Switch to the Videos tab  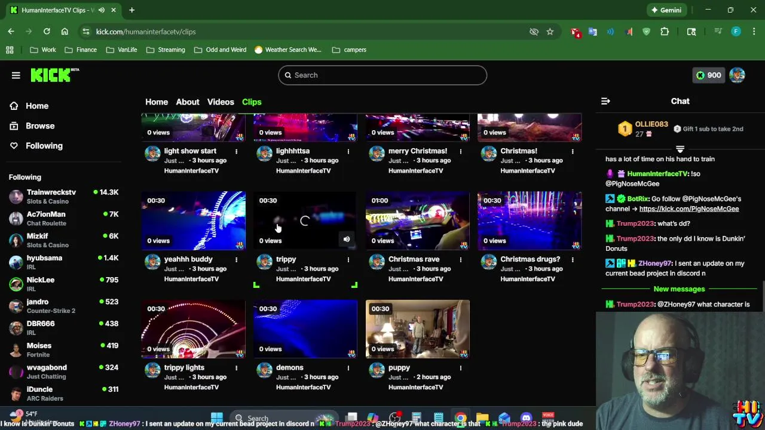click(221, 102)
